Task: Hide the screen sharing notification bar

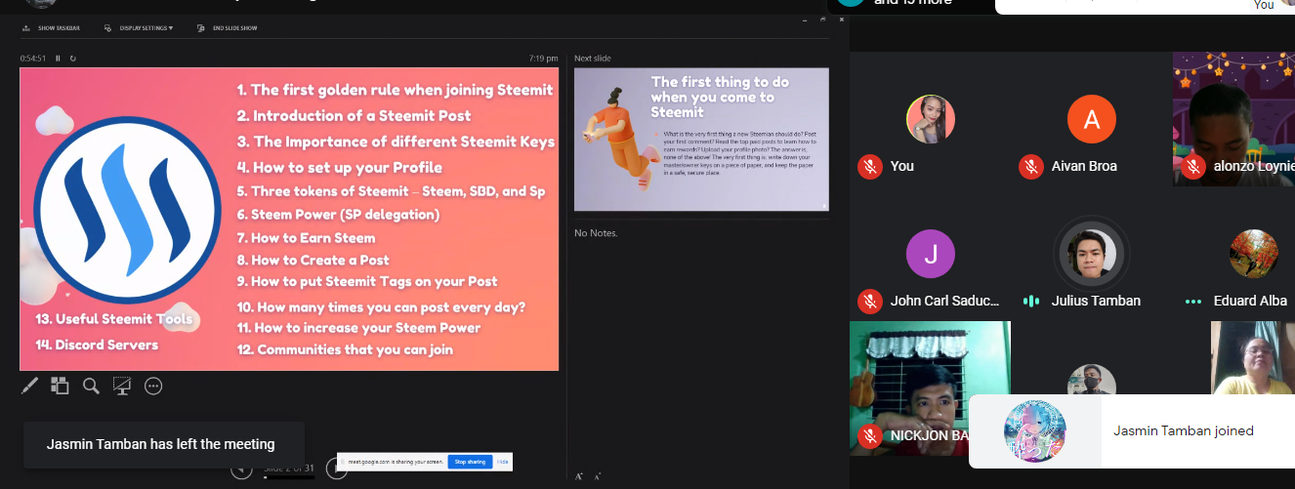Action: coord(502,462)
